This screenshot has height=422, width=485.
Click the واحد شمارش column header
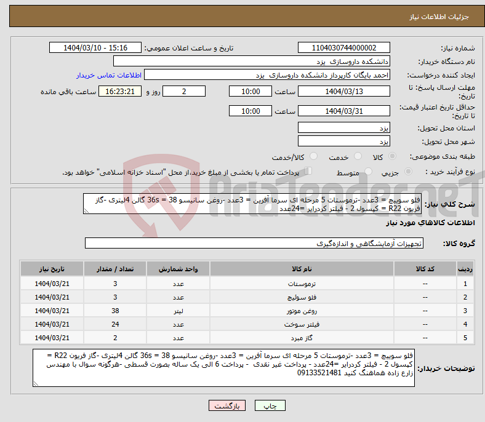(178, 269)
